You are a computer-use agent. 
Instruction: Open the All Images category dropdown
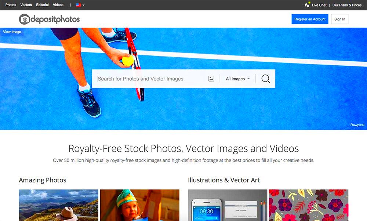(x=237, y=79)
